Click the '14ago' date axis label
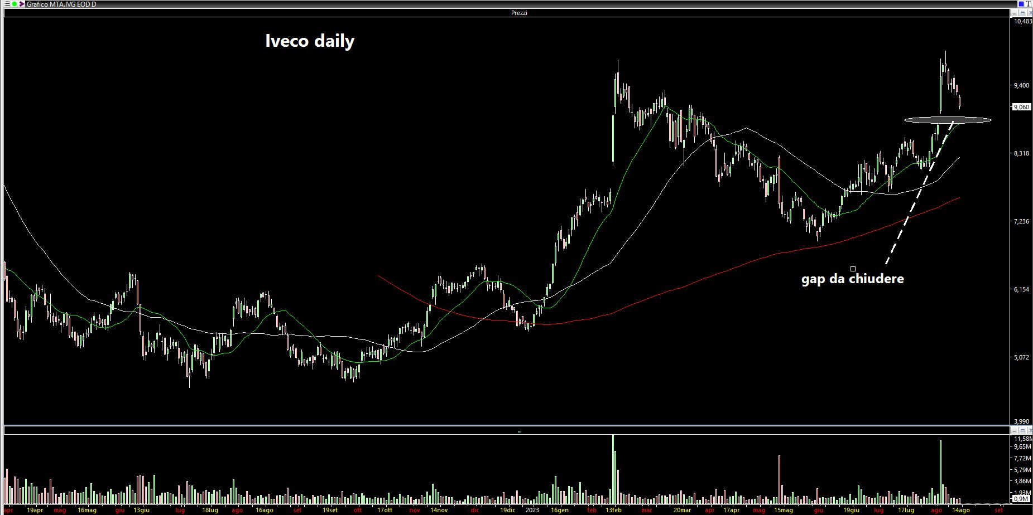1033x515 pixels. click(960, 510)
